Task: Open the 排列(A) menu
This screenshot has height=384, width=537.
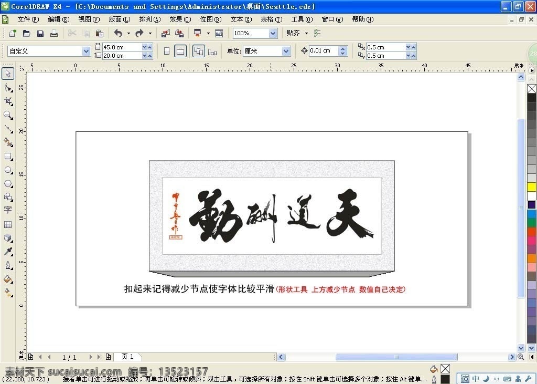Action: 150,19
